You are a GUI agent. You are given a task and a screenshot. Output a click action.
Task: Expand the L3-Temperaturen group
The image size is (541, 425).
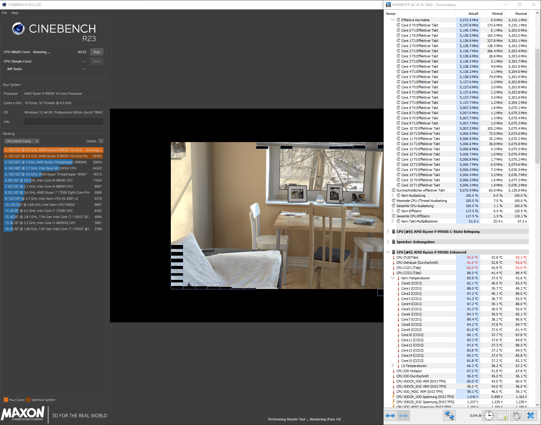pos(393,366)
